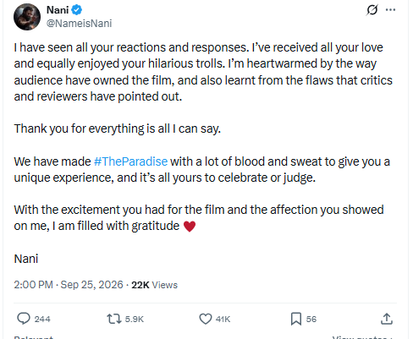This screenshot has height=339, width=413.
Task: Open the @NameisNani handle link
Action: 79,24
